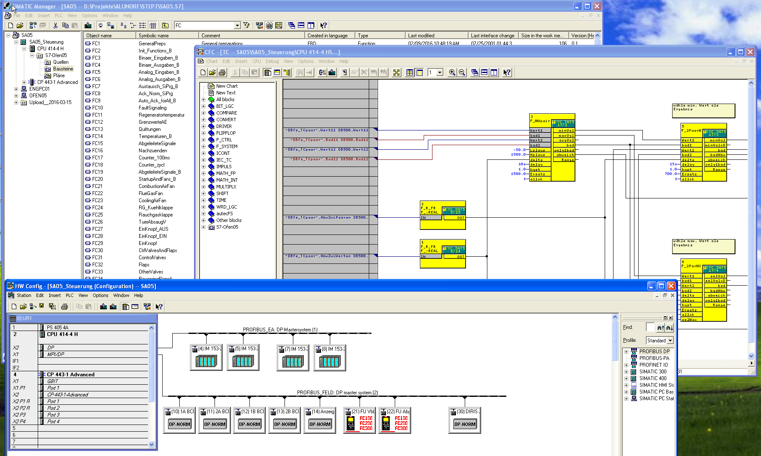Open PLC menu in SIMATIC Manager
The width and height of the screenshot is (761, 456).
point(59,16)
